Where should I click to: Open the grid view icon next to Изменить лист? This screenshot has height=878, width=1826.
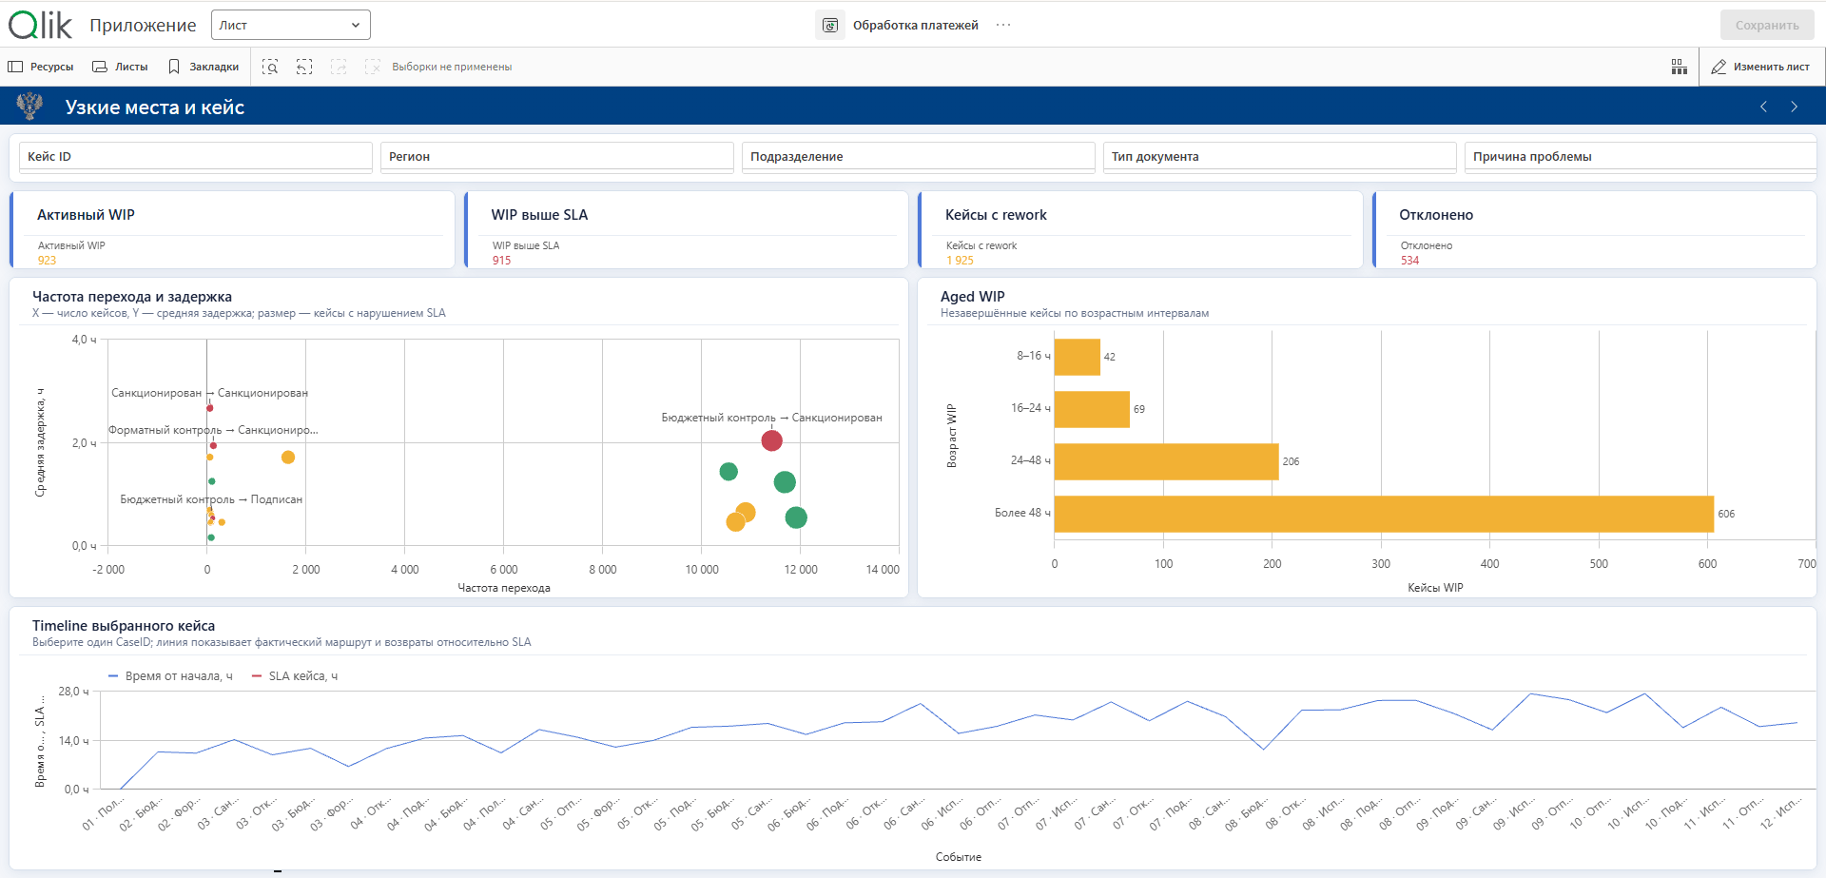[x=1679, y=67]
